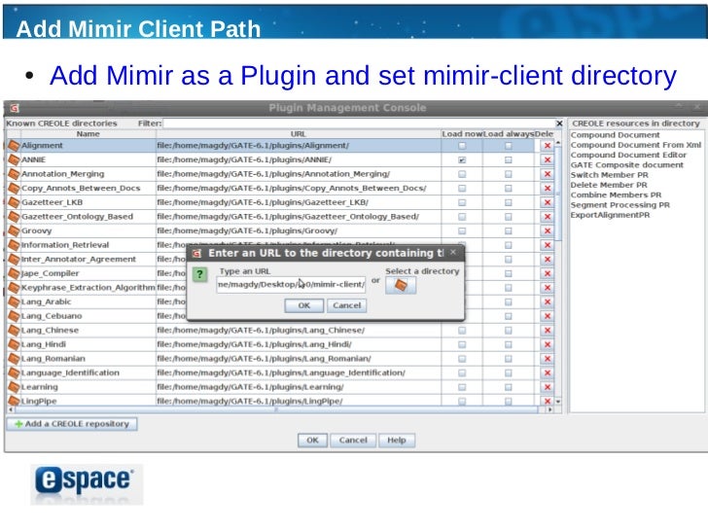The height and width of the screenshot is (531, 708).
Task: Select Segment Processing PR resource
Action: (619, 205)
